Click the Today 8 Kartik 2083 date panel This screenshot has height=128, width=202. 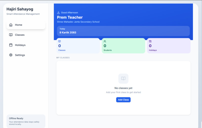(x=123, y=31)
